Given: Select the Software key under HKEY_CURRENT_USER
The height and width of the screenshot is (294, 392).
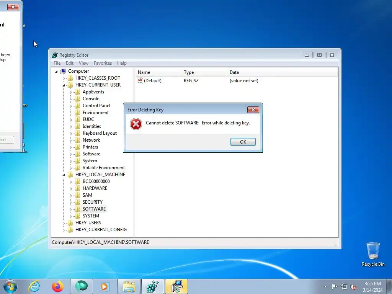Looking at the screenshot, I should tap(91, 154).
